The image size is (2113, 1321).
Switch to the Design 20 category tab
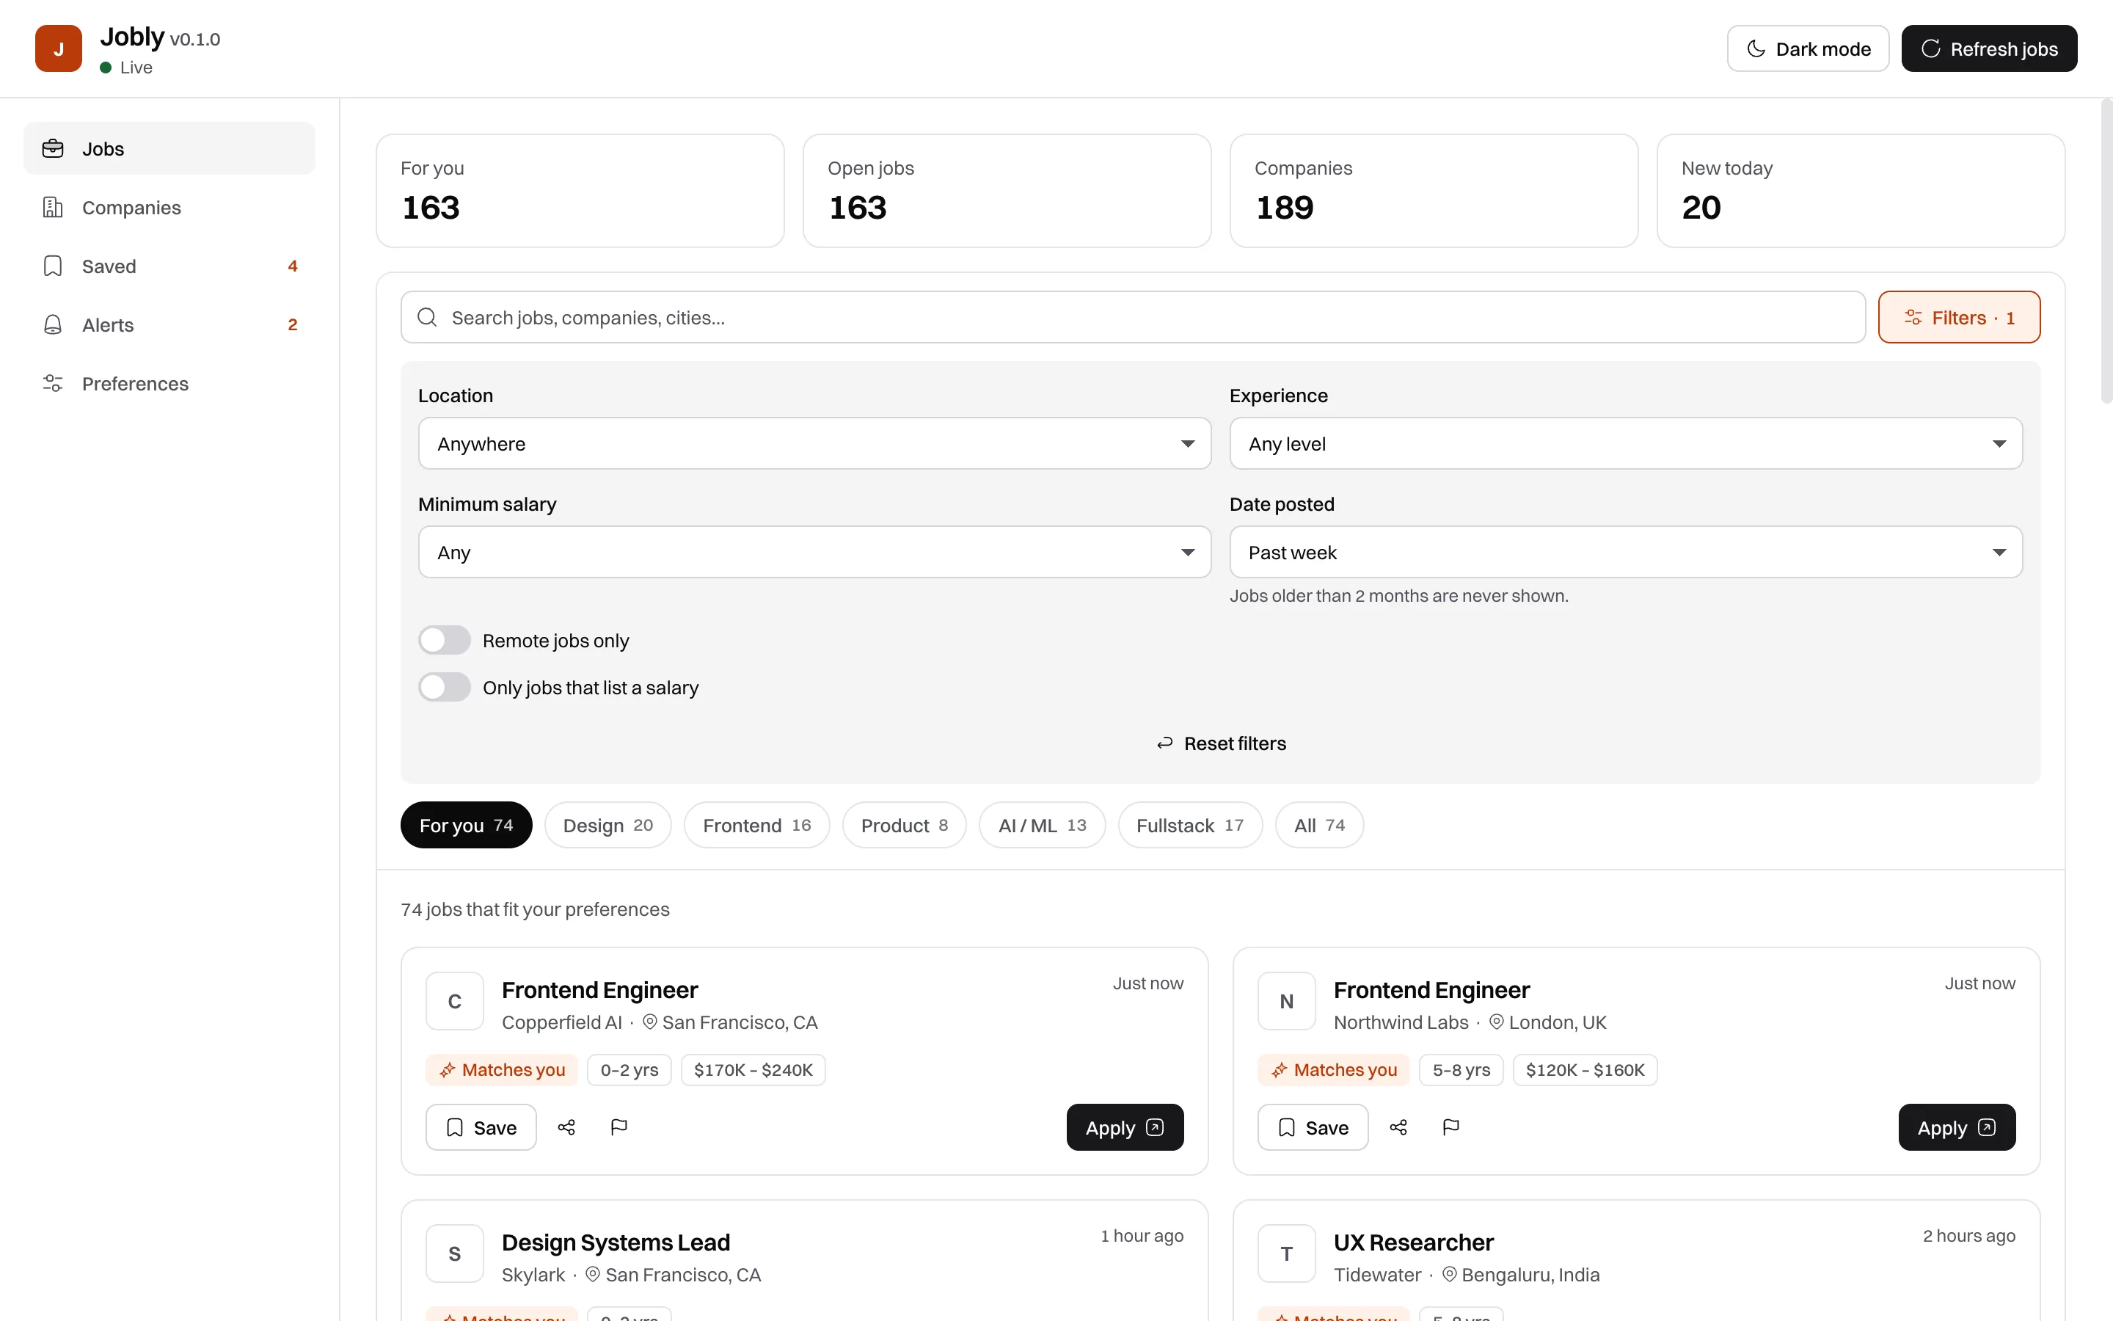pyautogui.click(x=607, y=825)
